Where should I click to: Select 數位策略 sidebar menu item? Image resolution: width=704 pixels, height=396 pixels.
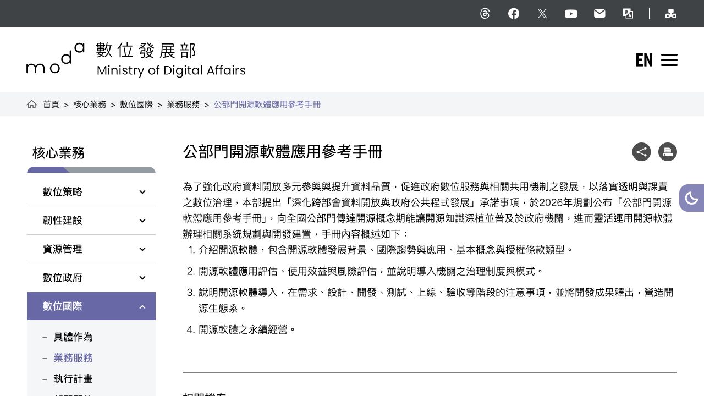coord(91,192)
